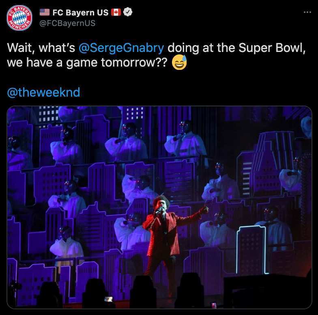Screen dimensions: 318x315
Task: Click the words "Wait, what's" in the tweet
Action: [x=41, y=48]
